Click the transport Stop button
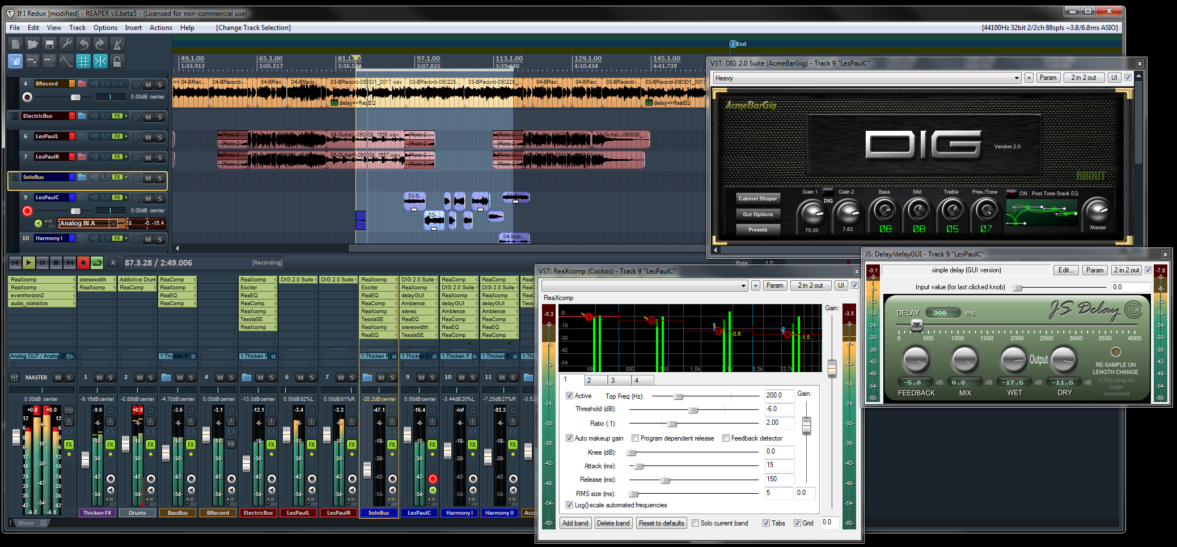Image resolution: width=1177 pixels, height=547 pixels. [56, 263]
